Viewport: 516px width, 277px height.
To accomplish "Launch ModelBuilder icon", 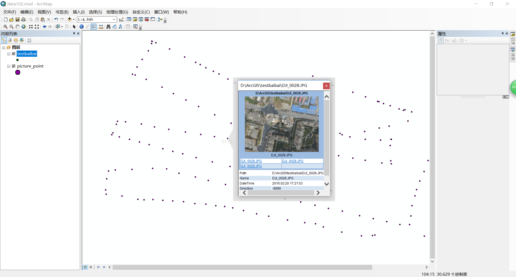I will pyautogui.click(x=160, y=19).
